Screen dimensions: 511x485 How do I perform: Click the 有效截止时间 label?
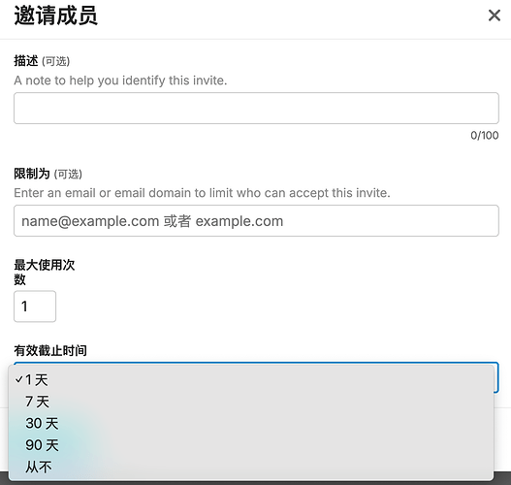pos(50,351)
